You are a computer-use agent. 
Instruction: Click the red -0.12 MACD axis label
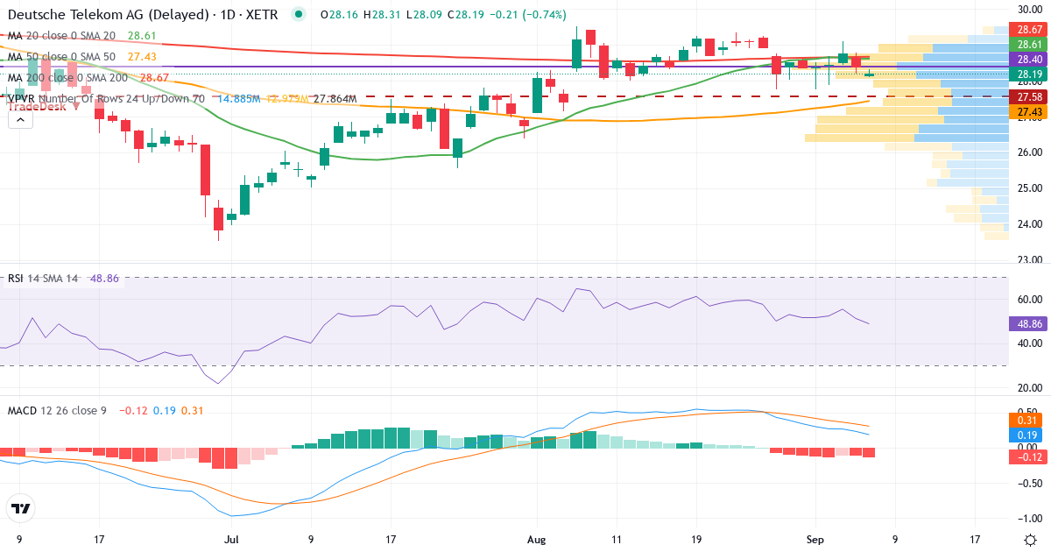tap(1029, 456)
